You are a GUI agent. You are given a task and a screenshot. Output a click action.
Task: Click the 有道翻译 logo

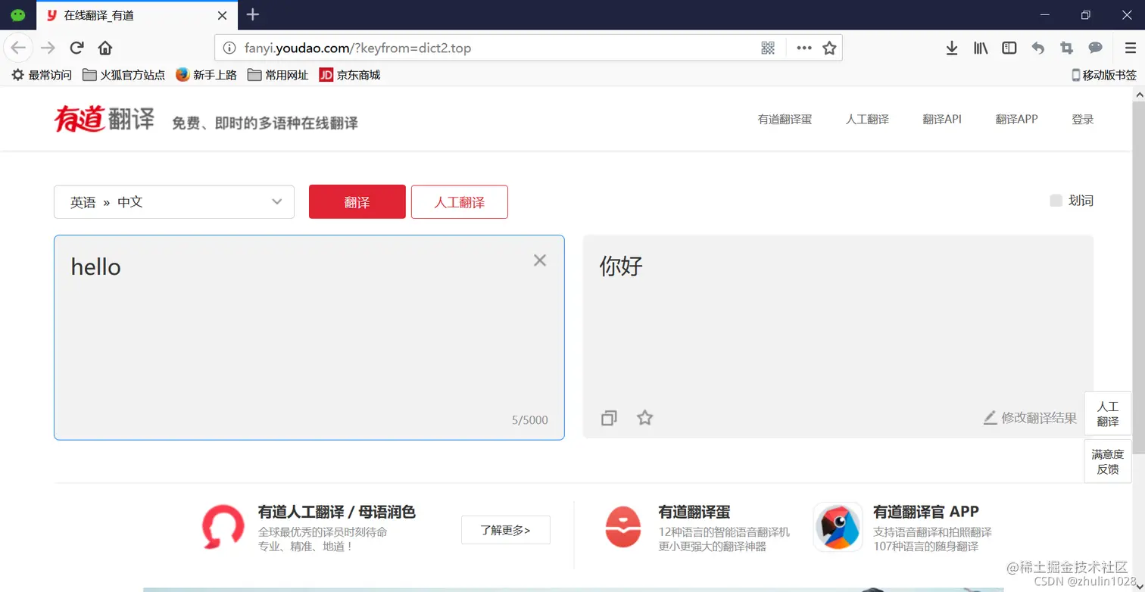click(x=105, y=119)
